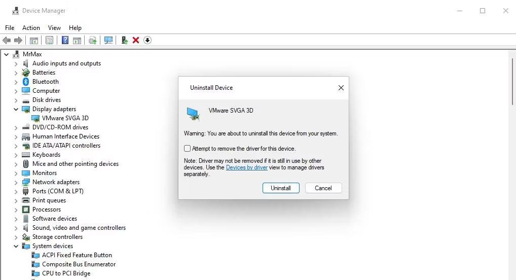The width and height of the screenshot is (516, 280).
Task: Click the MrMax computer name
Action: point(32,54)
